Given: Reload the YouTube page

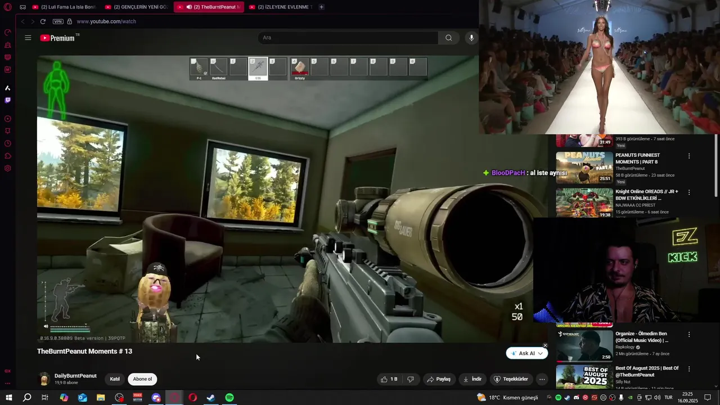Looking at the screenshot, I should tap(43, 21).
